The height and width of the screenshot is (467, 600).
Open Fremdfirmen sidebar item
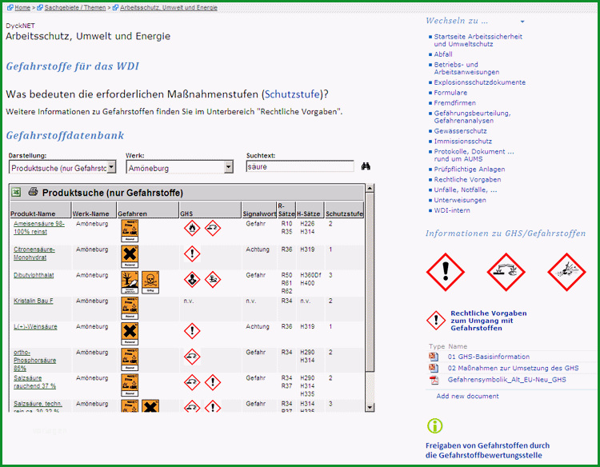[454, 103]
